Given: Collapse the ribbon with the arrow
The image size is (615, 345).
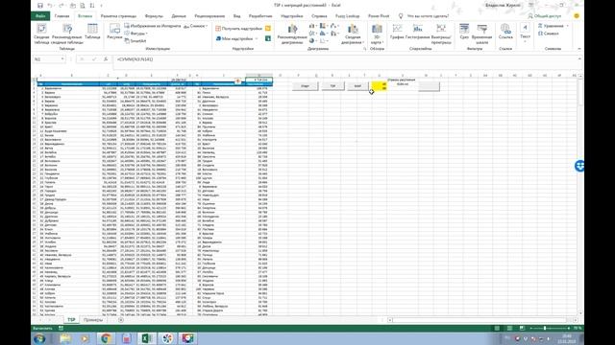Looking at the screenshot, I should (x=579, y=49).
